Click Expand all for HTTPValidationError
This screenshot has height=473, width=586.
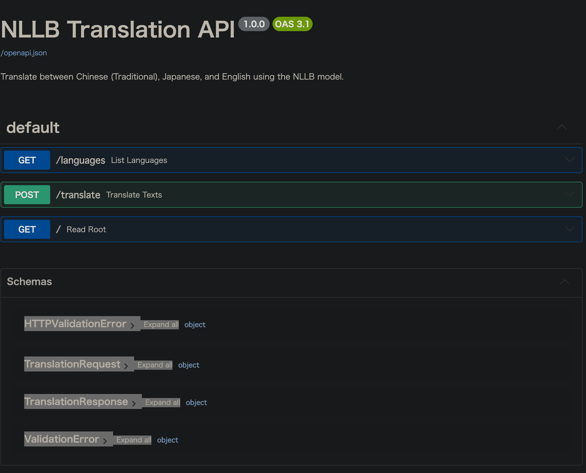(x=161, y=325)
